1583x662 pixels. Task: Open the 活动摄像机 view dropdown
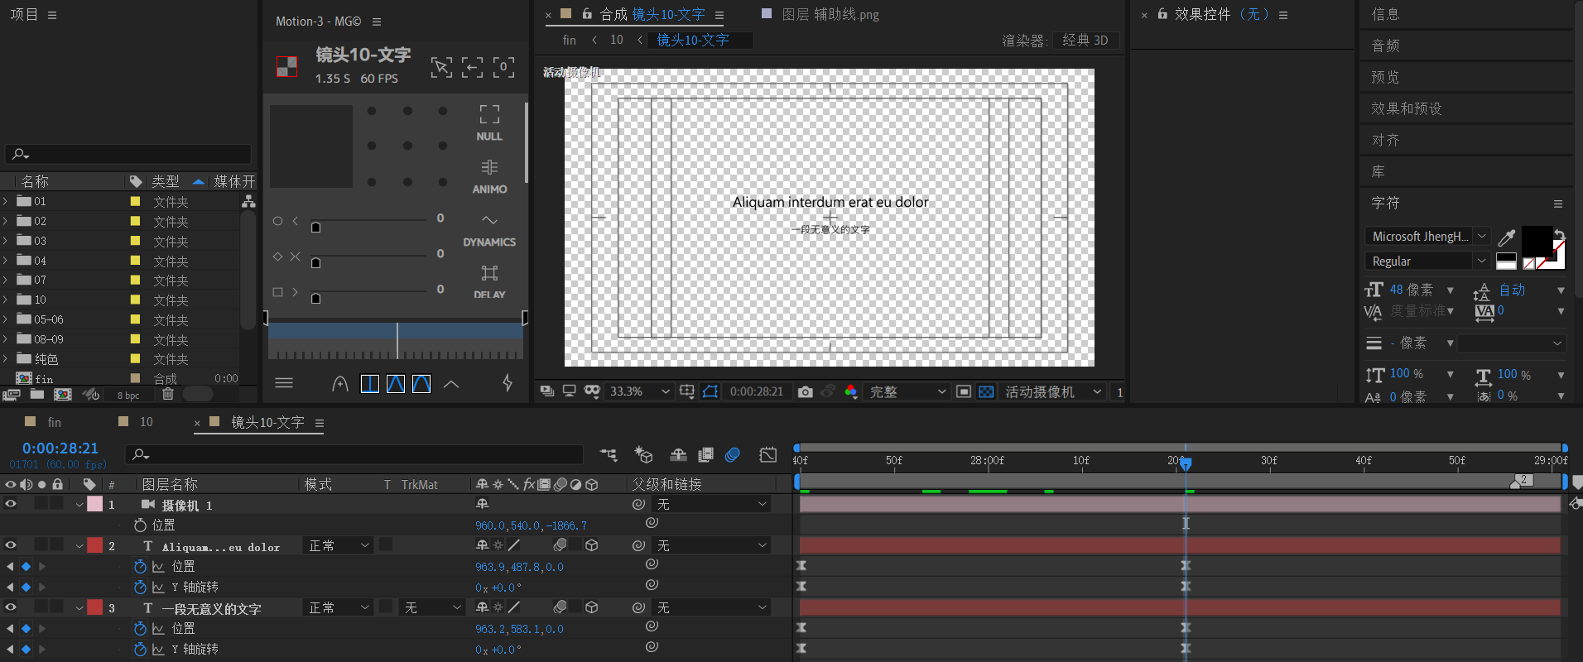1052,391
